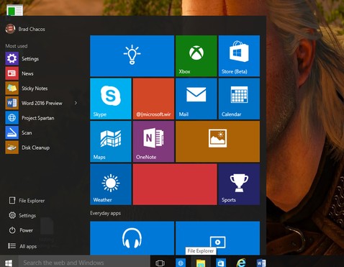The image size is (344, 267).
Task: Open the Store (Beta) tile
Action: 239,56
